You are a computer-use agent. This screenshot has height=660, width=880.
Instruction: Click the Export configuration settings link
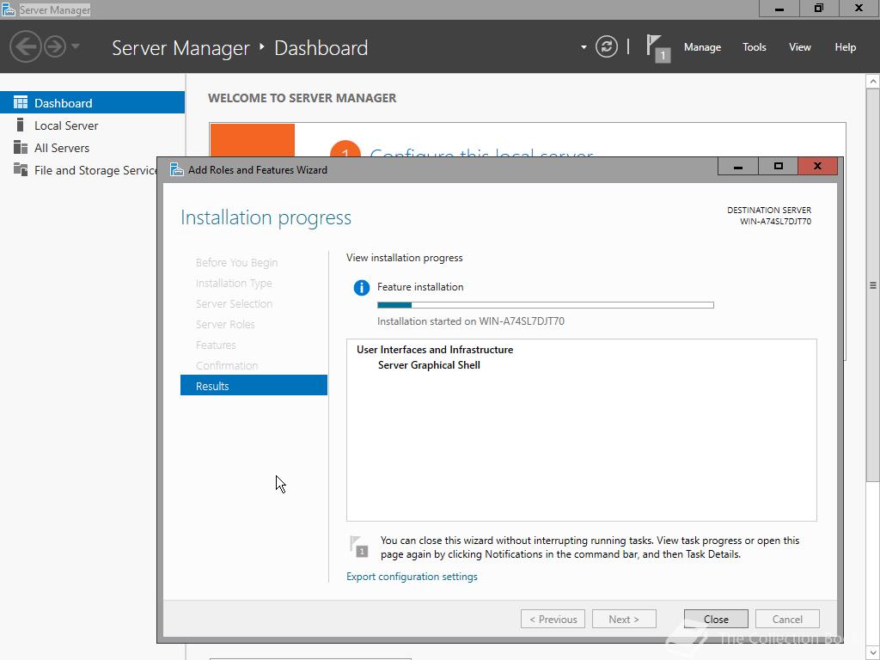pyautogui.click(x=412, y=577)
